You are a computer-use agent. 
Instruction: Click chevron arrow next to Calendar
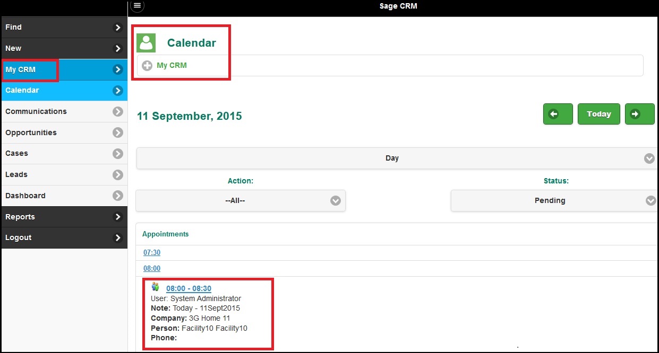[x=118, y=91]
